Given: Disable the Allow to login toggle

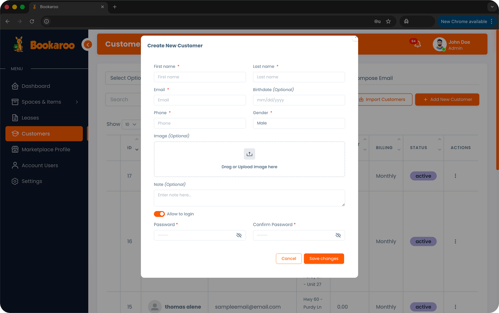Looking at the screenshot, I should (x=159, y=214).
